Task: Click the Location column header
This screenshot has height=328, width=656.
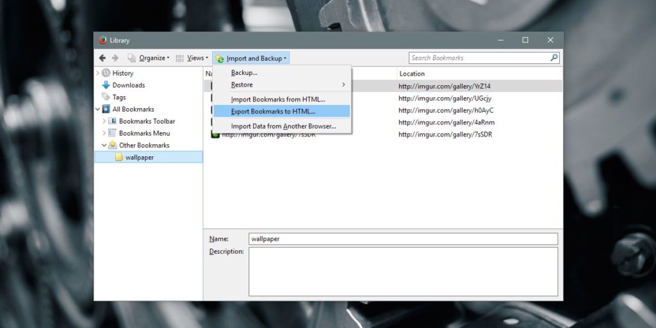Action: click(x=480, y=74)
